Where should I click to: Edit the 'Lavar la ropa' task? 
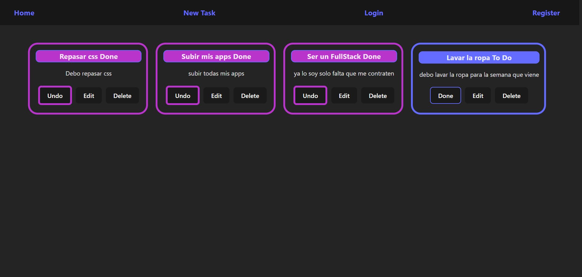point(478,96)
